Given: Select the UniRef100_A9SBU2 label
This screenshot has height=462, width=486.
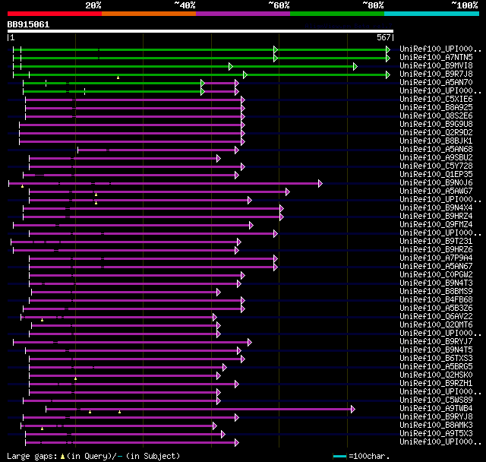Looking at the screenshot, I should pyautogui.click(x=436, y=158).
